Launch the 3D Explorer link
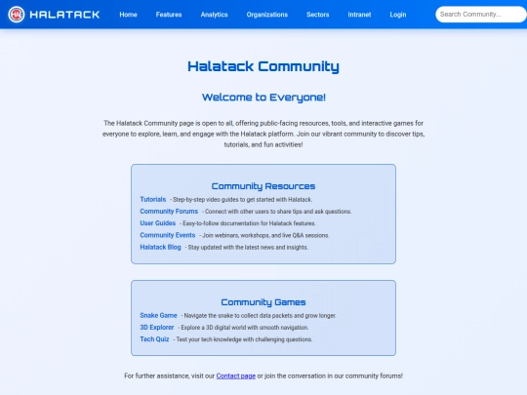 click(157, 327)
